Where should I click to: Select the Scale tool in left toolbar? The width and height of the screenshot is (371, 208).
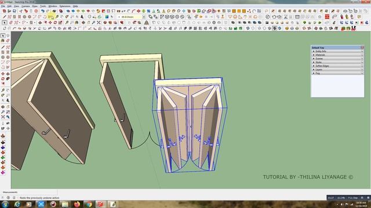(3, 84)
